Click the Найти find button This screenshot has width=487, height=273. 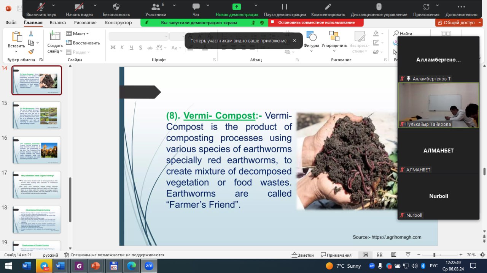coord(403,33)
